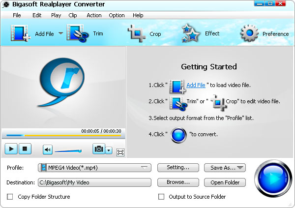Click the Open Folder button

coord(225,182)
